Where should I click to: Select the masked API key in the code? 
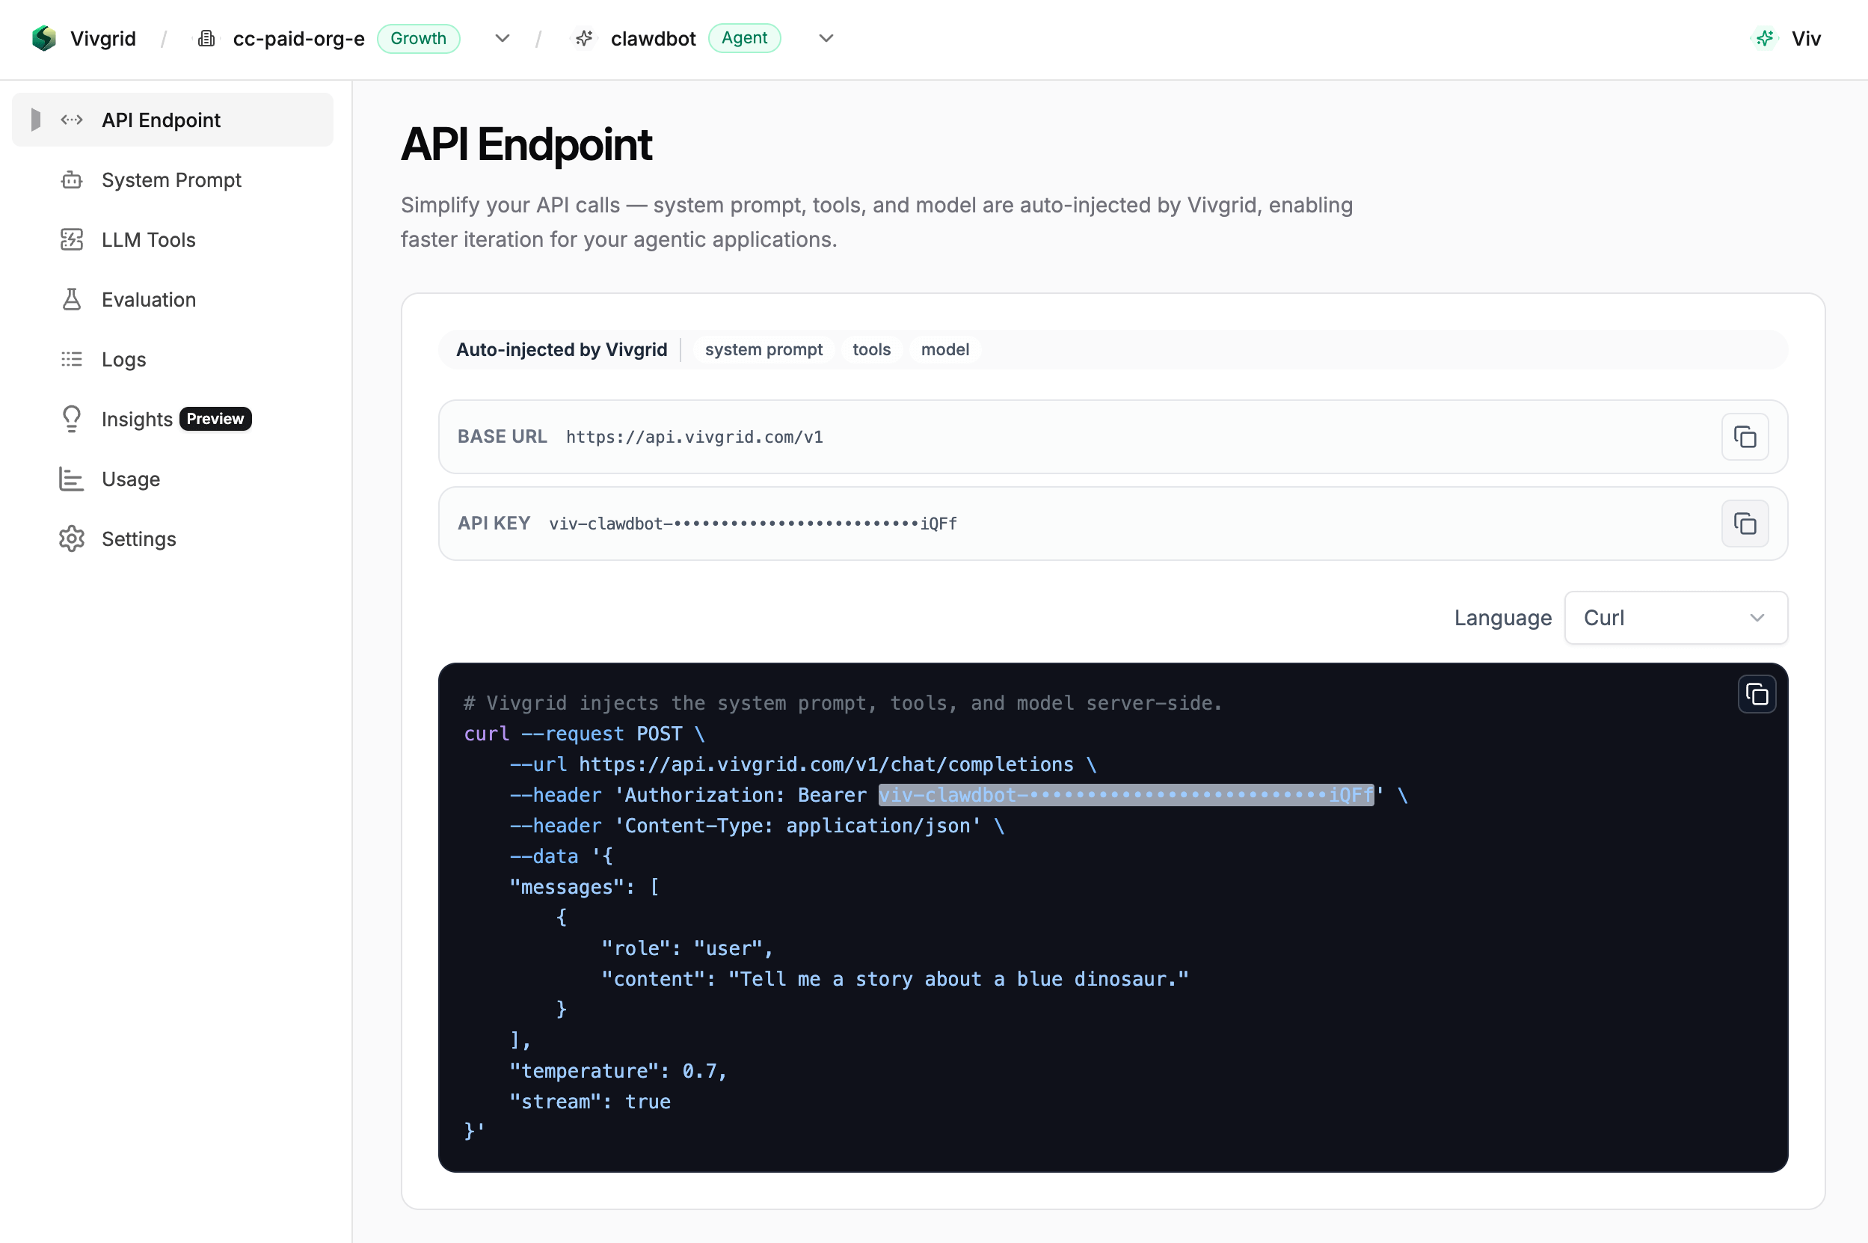click(x=1125, y=795)
